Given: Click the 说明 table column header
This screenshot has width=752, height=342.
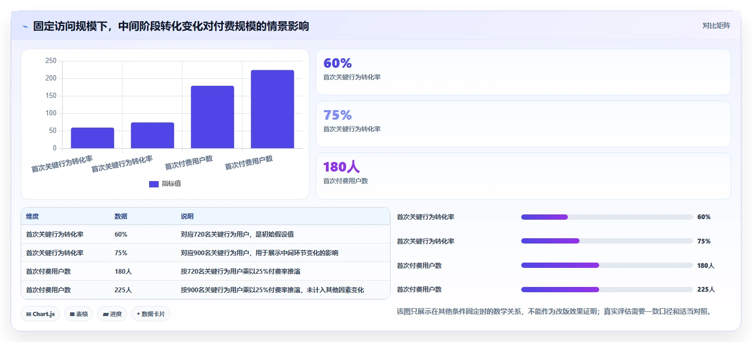Looking at the screenshot, I should pos(187,217).
